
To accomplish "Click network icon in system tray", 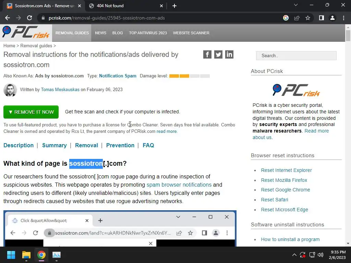I will coord(312,255).
